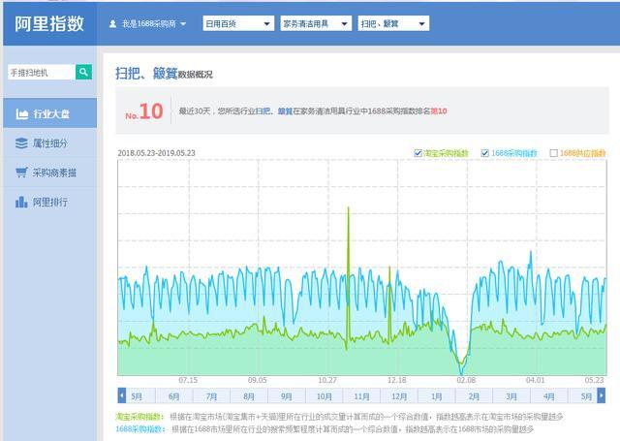Click the 簸箕 link in ranking banner
Viewport: 620px width, 441px height.
click(285, 111)
